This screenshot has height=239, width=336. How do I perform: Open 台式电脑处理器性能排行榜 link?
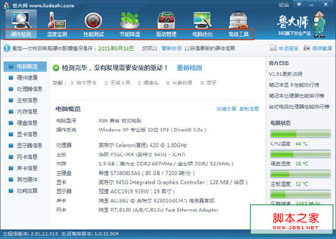299,107
